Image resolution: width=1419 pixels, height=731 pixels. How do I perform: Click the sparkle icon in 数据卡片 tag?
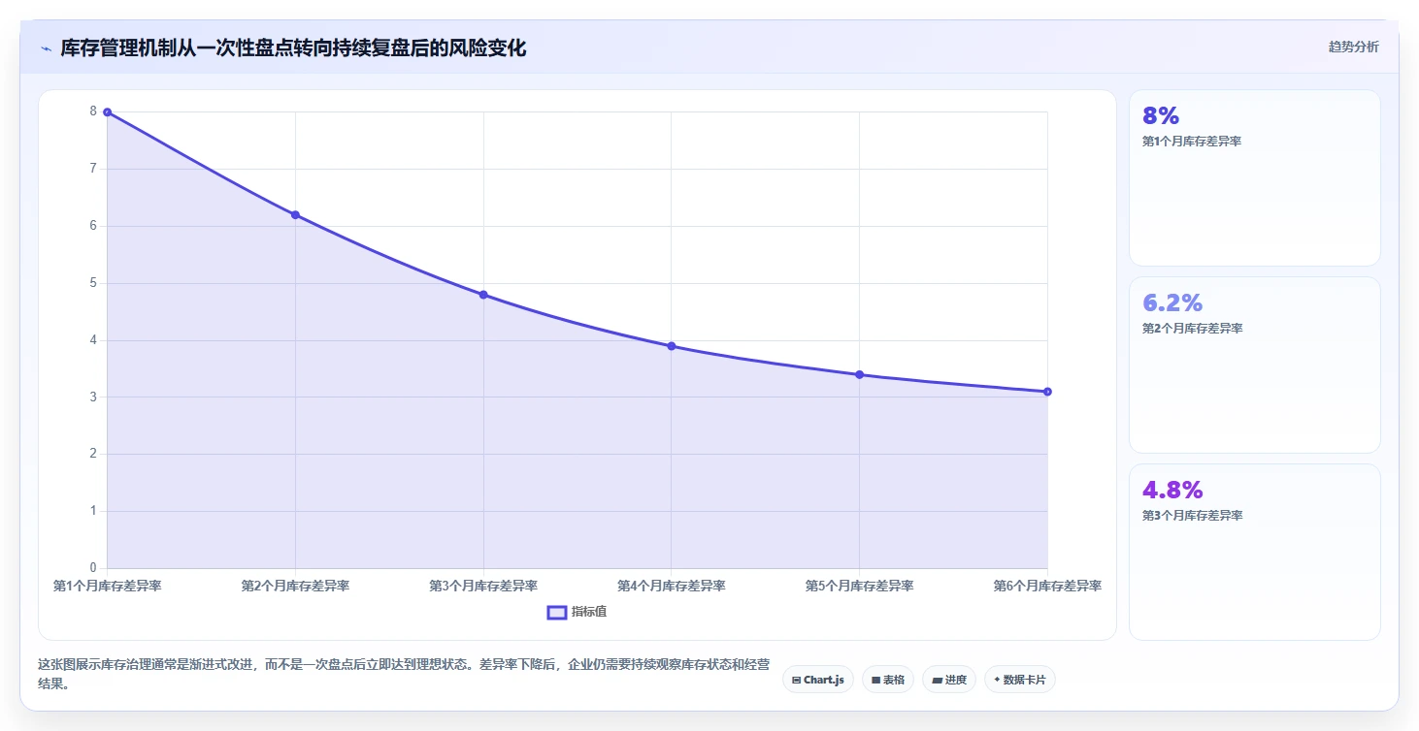pyautogui.click(x=997, y=680)
